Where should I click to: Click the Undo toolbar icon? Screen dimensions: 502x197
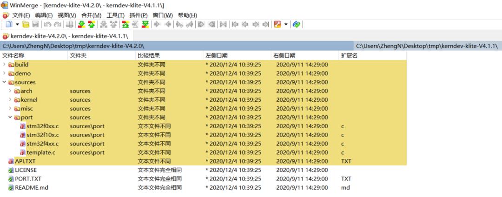(x=47, y=24)
